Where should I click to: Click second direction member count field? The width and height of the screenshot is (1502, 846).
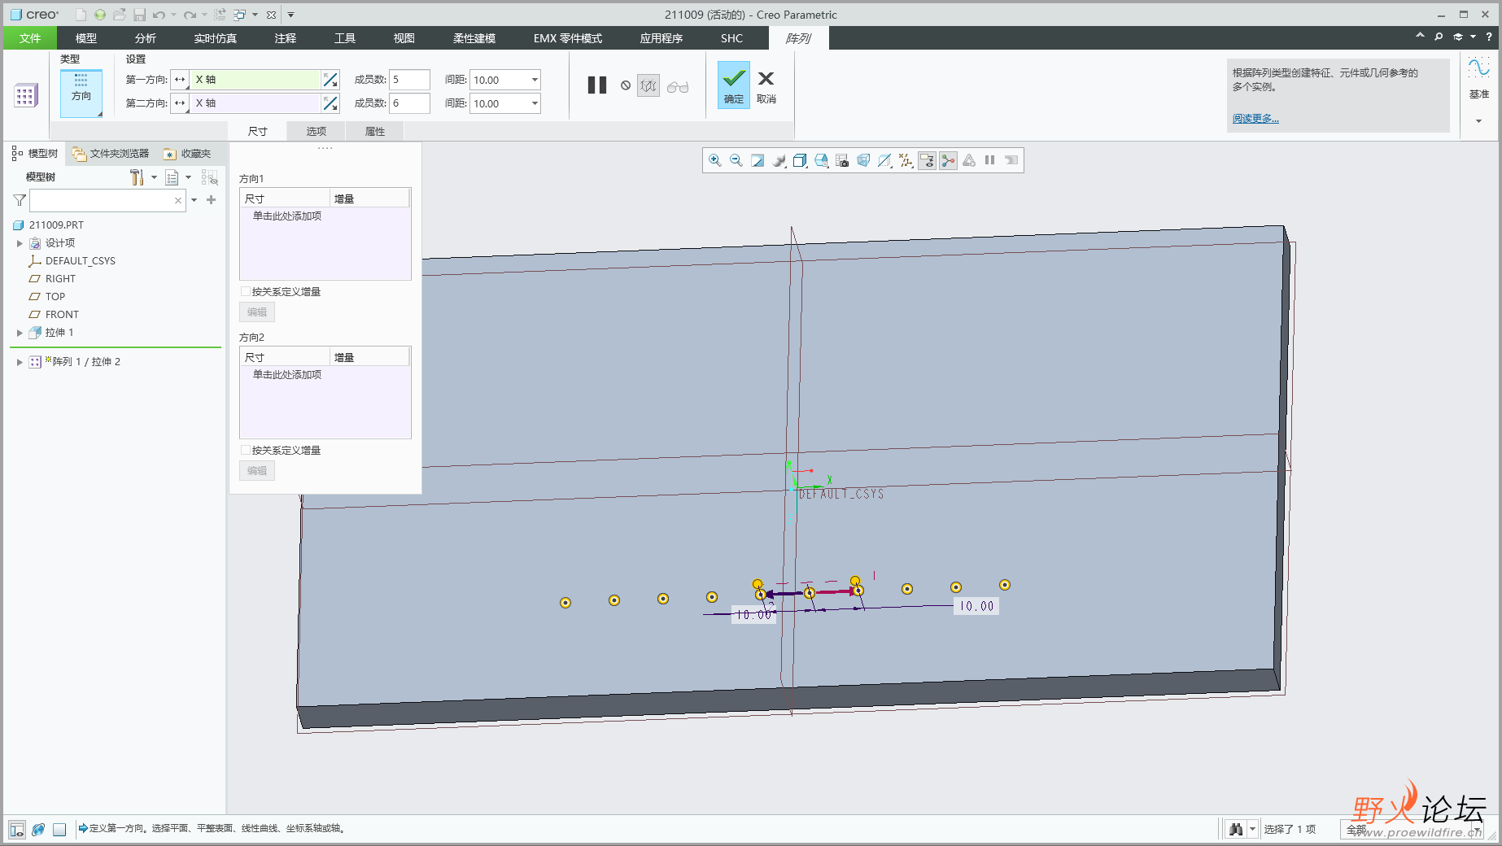click(x=409, y=103)
